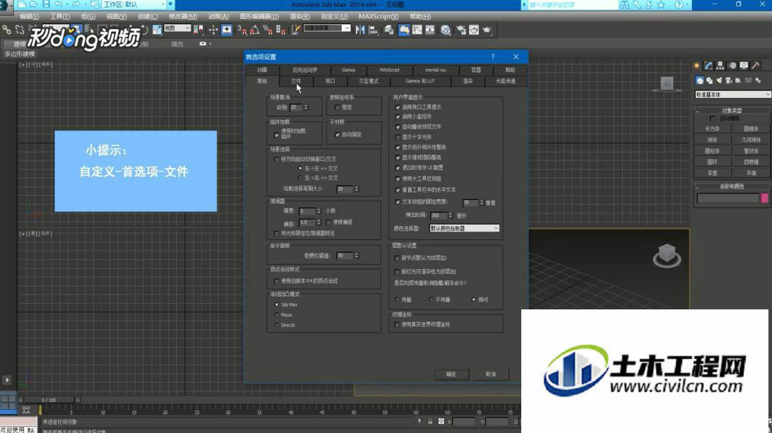Open the 视图 reference coordinate dropdown

[x=177, y=28]
